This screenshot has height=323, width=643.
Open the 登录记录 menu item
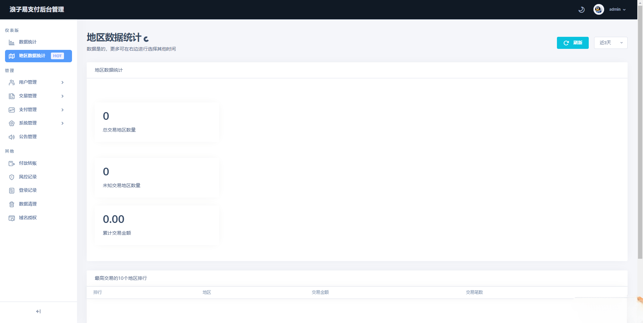click(x=28, y=190)
